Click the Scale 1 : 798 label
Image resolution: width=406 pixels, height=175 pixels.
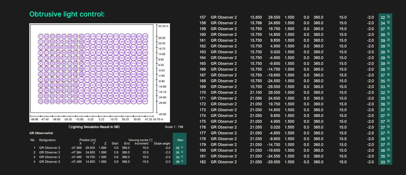(174, 127)
